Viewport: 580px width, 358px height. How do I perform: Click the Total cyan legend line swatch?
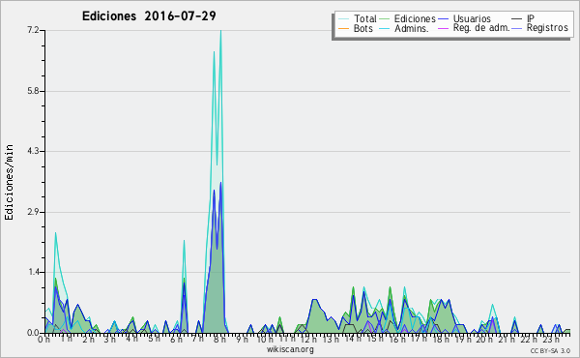[343, 19]
